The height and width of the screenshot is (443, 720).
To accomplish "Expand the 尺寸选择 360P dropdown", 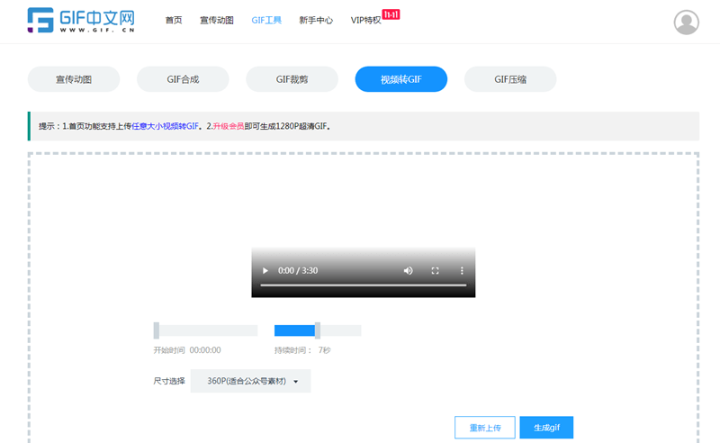I will pyautogui.click(x=250, y=381).
